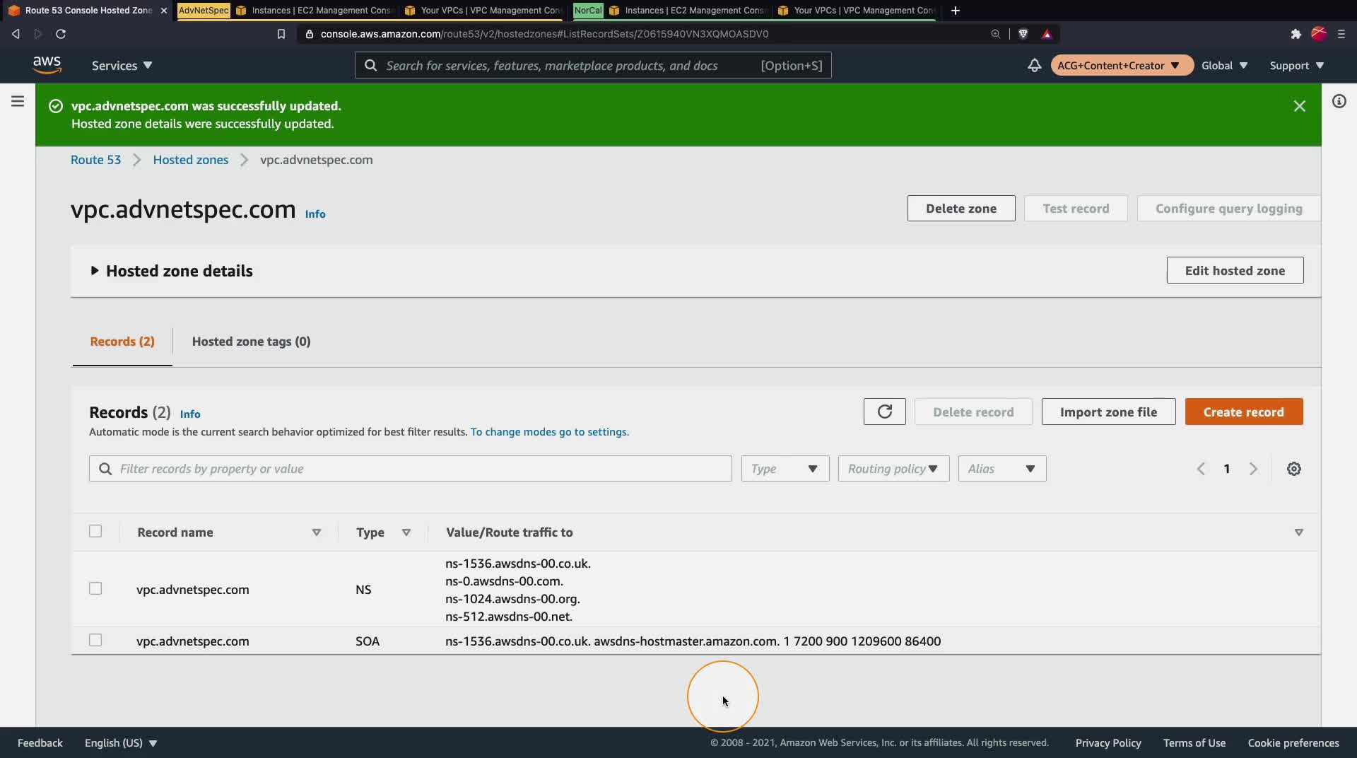Go to previous records page
The height and width of the screenshot is (758, 1357).
[1201, 469]
